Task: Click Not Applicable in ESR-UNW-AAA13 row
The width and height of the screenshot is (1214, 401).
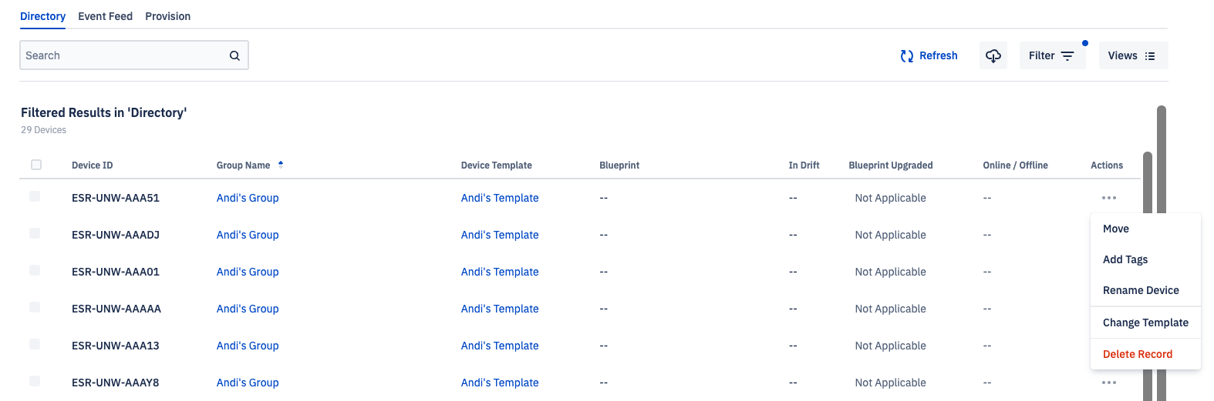Action: pyautogui.click(x=890, y=346)
